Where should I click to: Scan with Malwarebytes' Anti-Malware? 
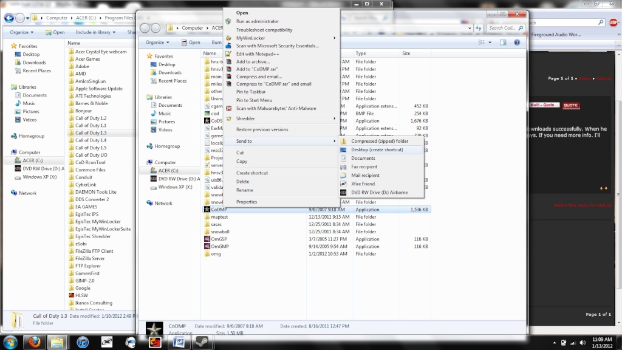(276, 108)
